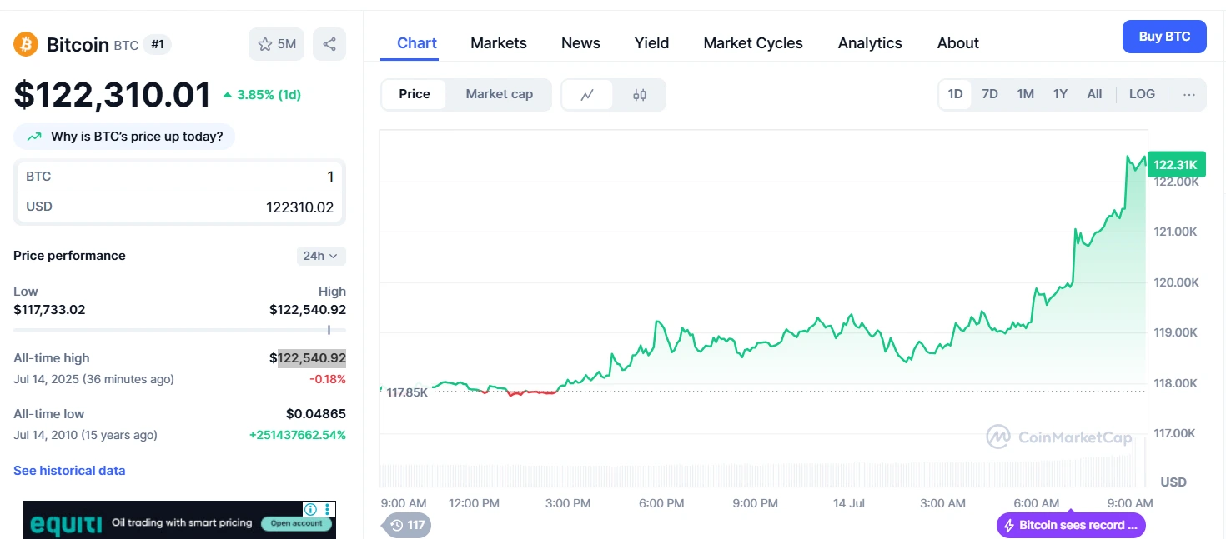The height and width of the screenshot is (539, 1226).
Task: Click the USD axis currency label
Action: [x=1173, y=482]
